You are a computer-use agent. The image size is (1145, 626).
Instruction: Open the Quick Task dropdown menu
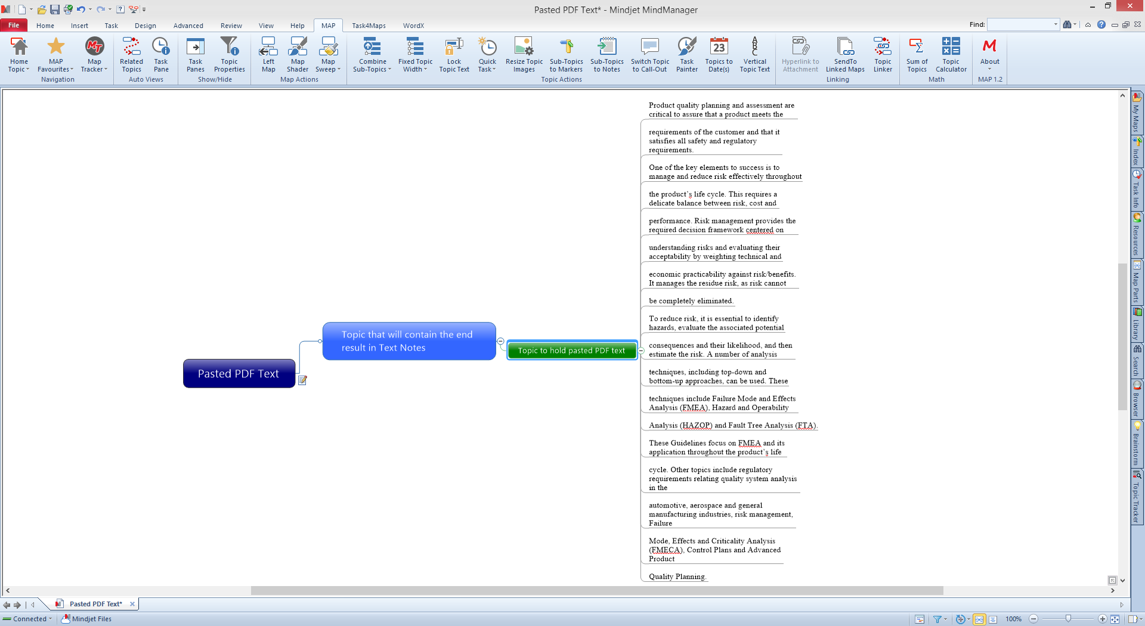point(487,69)
